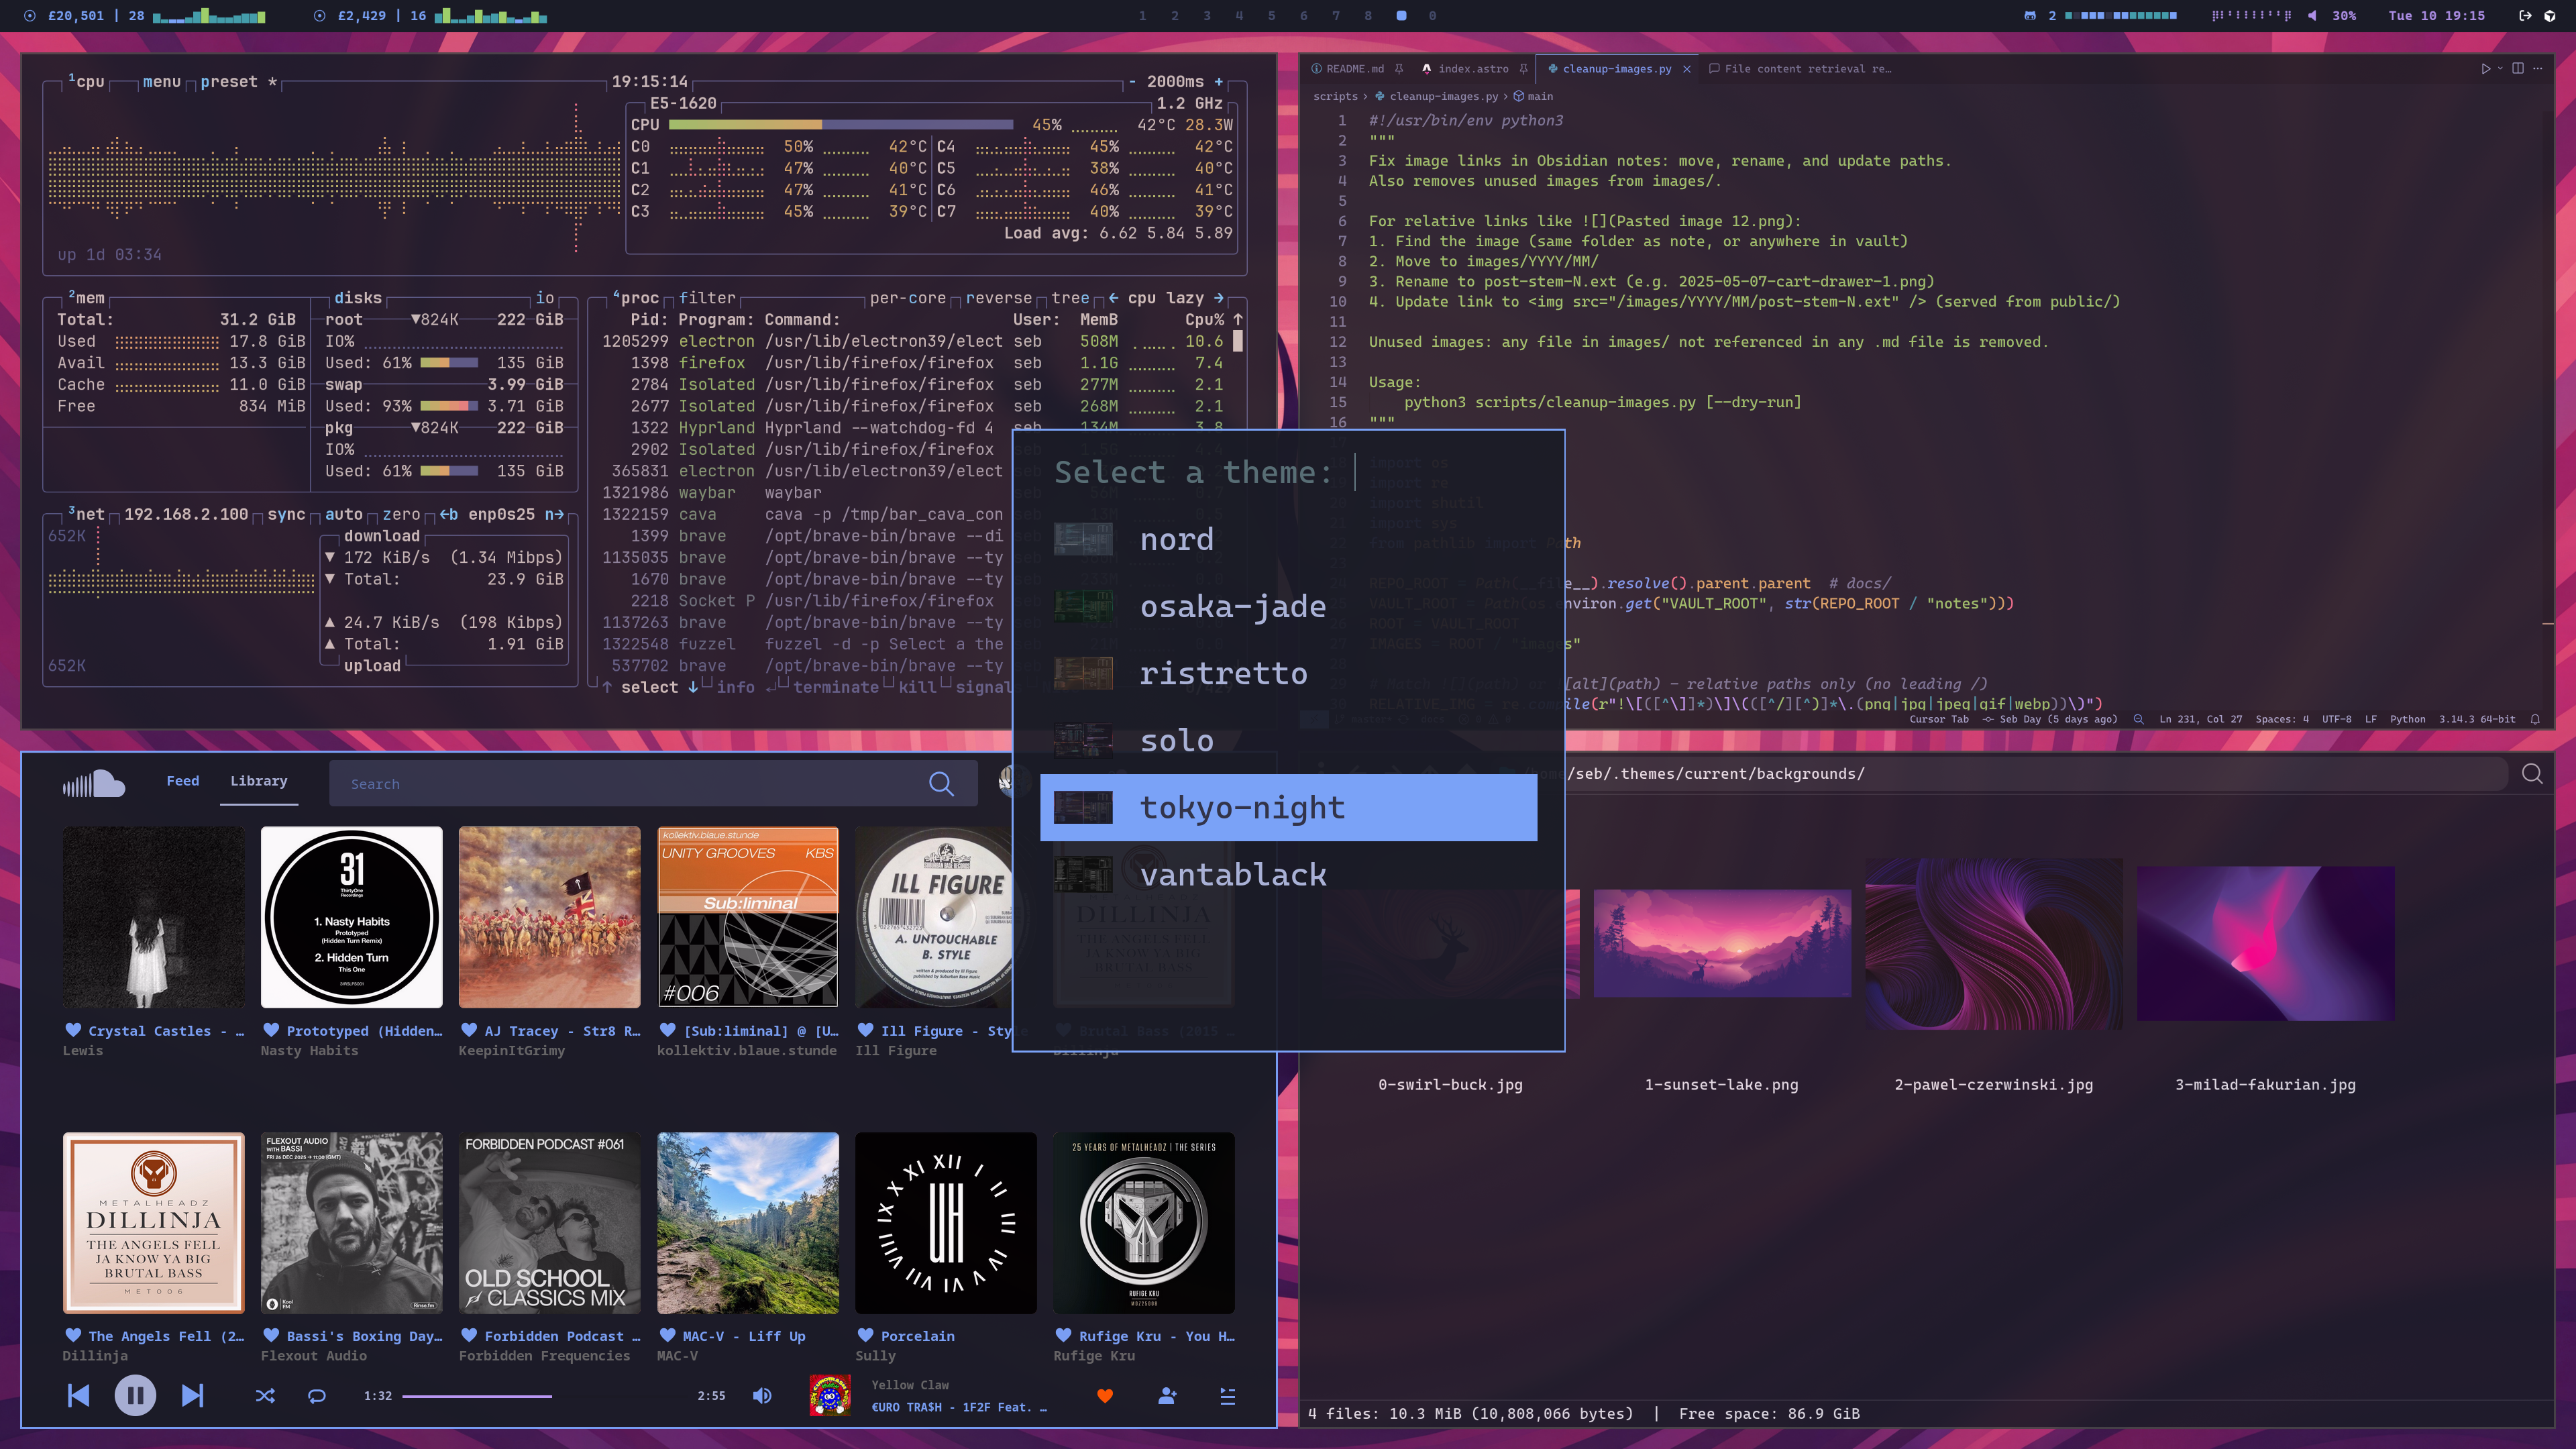This screenshot has height=1449, width=2576.
Task: Click the search magnifier in SoundCloud
Action: pos(941,784)
